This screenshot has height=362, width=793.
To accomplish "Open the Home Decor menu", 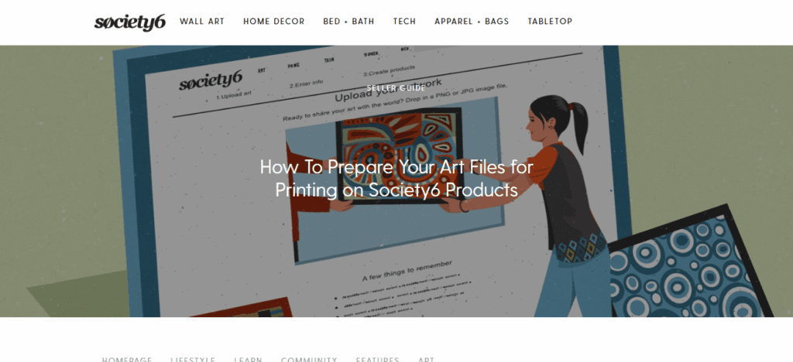I will click(x=273, y=22).
